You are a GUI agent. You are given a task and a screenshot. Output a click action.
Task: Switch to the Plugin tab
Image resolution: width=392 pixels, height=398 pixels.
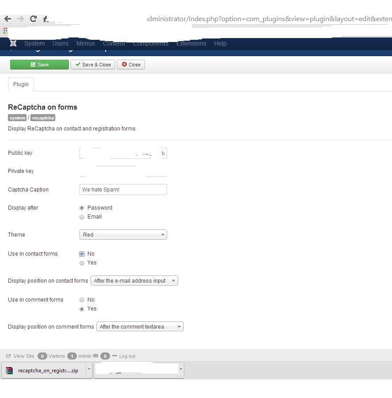pyautogui.click(x=21, y=84)
